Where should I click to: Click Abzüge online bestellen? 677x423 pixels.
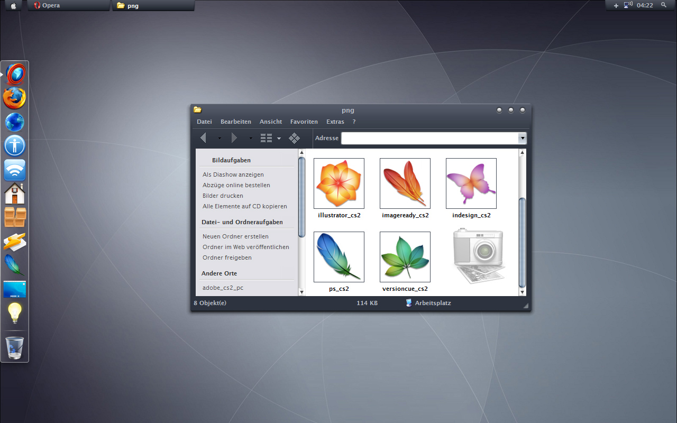coord(236,185)
